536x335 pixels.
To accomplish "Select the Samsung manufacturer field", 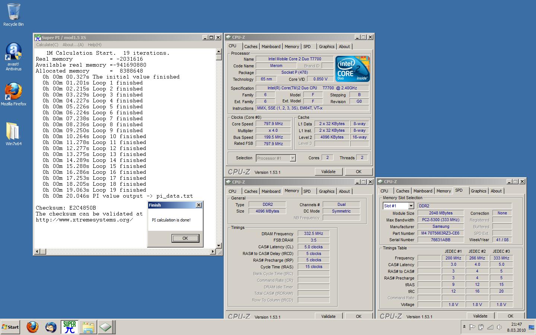I will (441, 226).
